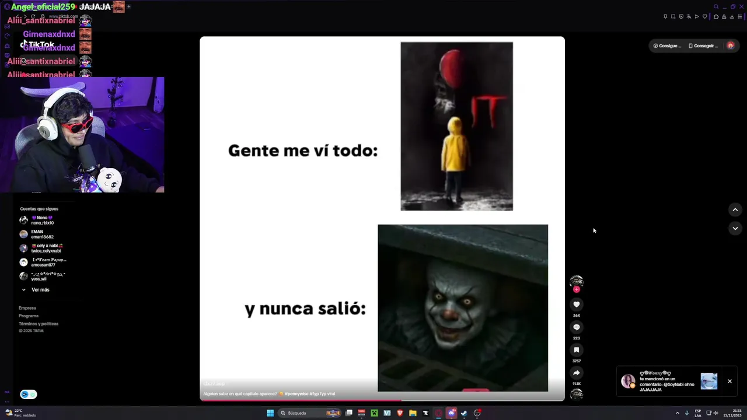Open the video creator's profile avatar
The width and height of the screenshot is (747, 420).
click(577, 281)
